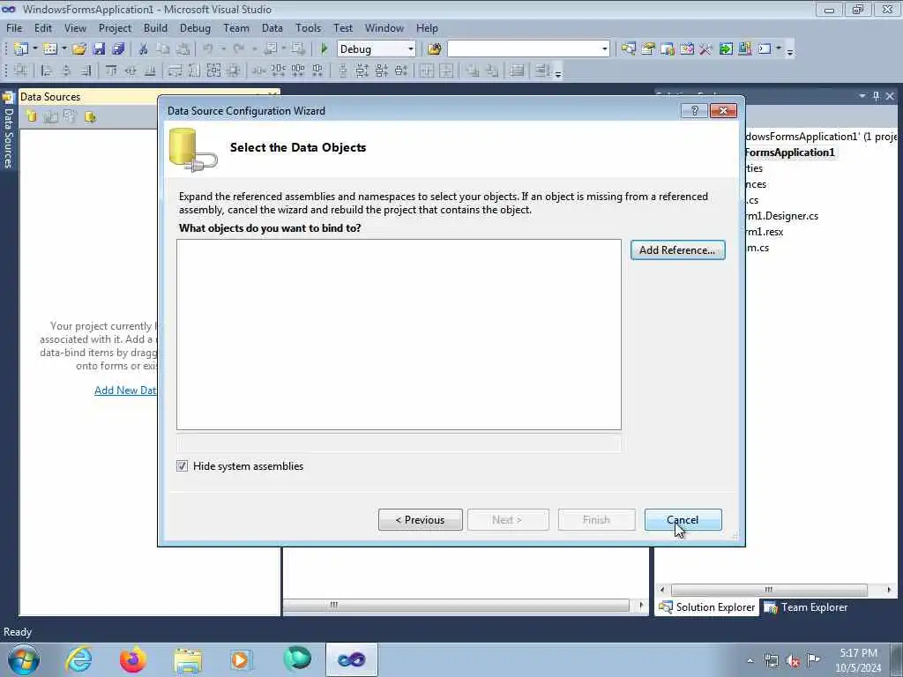
Task: Open Windows Explorer from the taskbar
Action: click(188, 659)
